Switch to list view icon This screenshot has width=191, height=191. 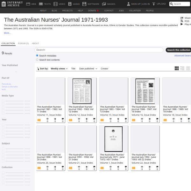182,68
